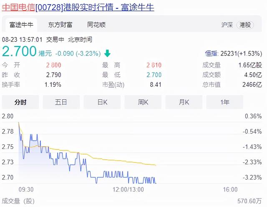Click the 昨收 value 2.790
Screen dimensions: 267x207
point(53,75)
